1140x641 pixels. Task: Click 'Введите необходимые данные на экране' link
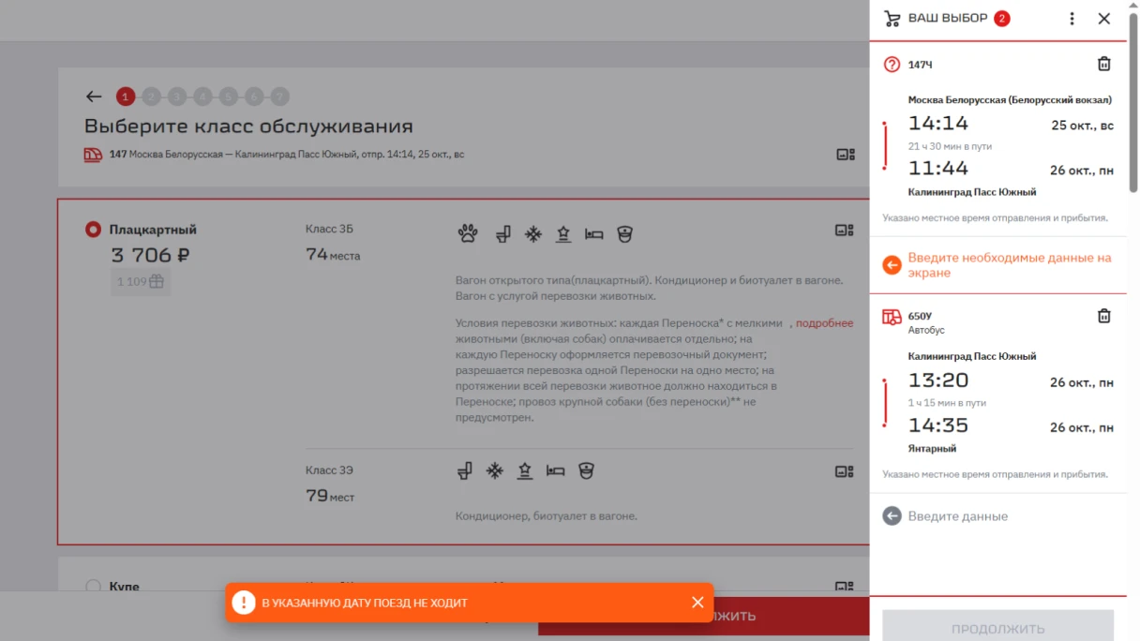(x=1010, y=265)
